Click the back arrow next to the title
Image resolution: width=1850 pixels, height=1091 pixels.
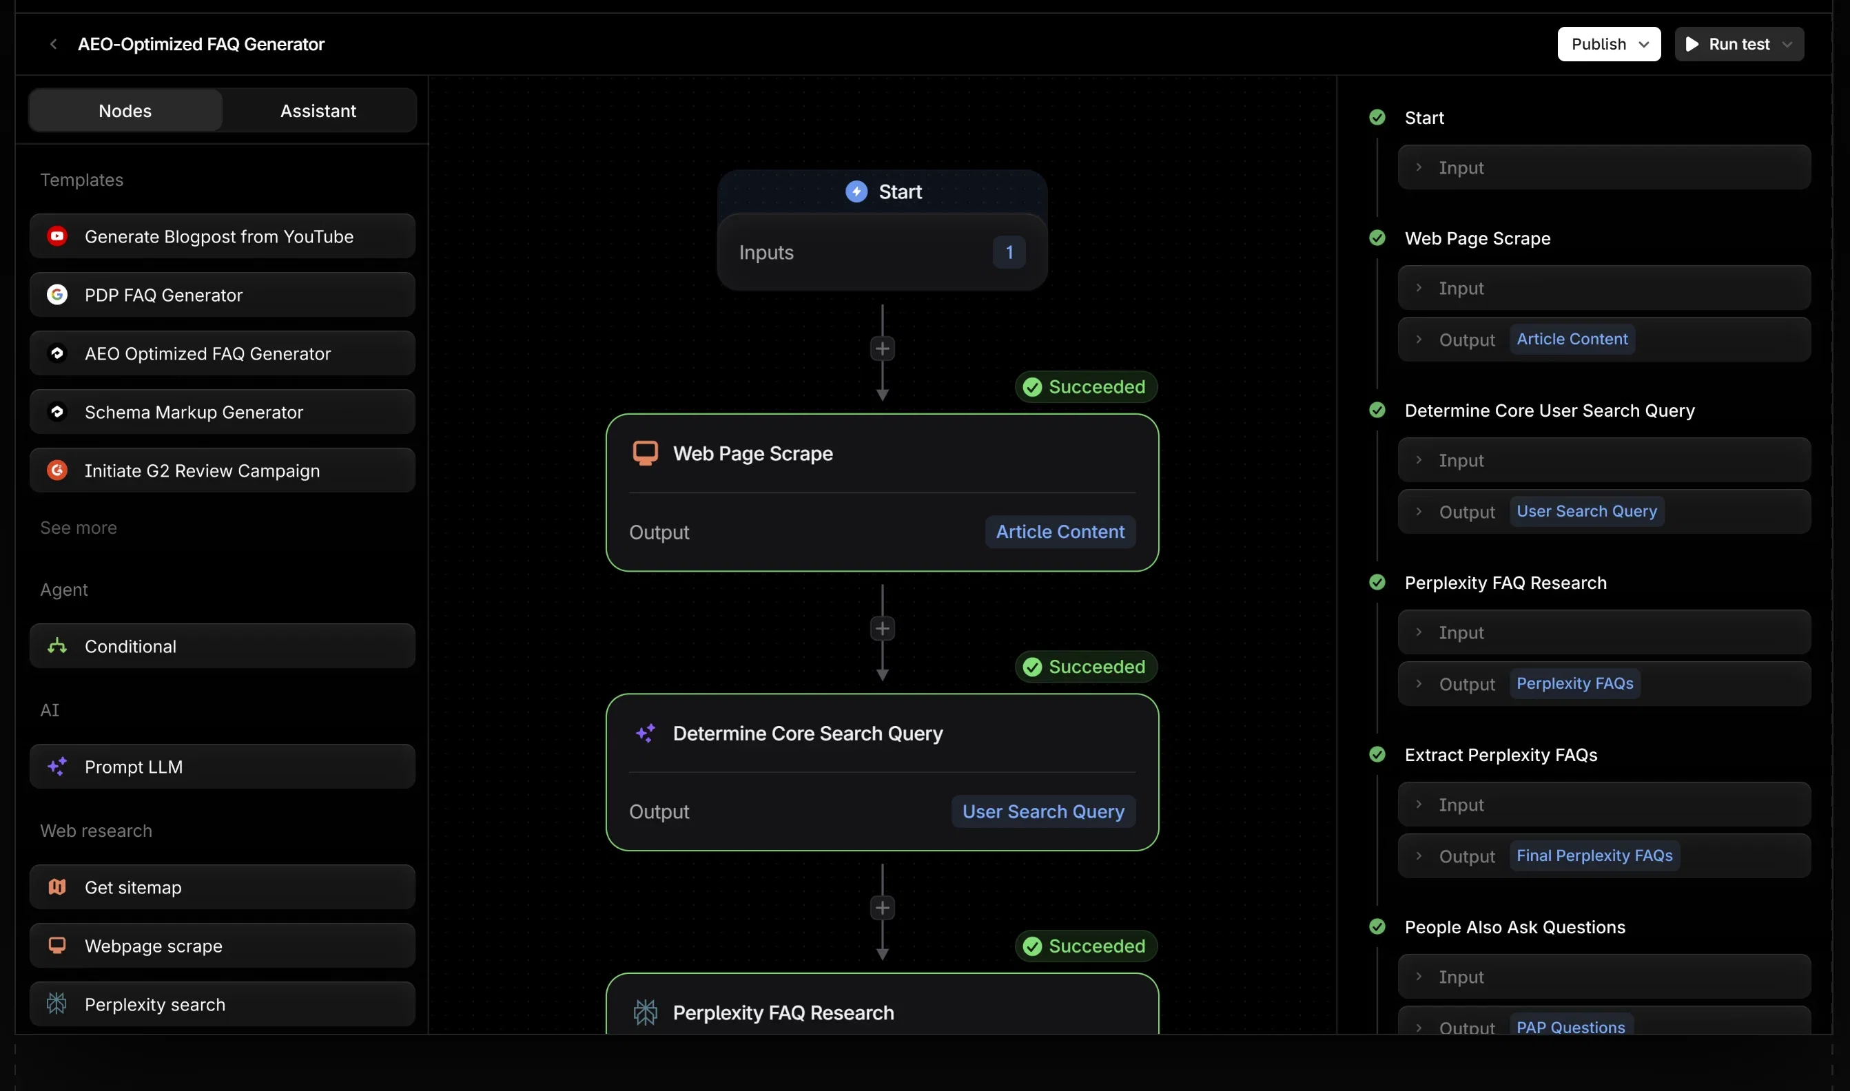[53, 44]
